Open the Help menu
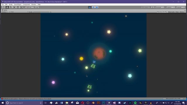 [x=39, y=5]
